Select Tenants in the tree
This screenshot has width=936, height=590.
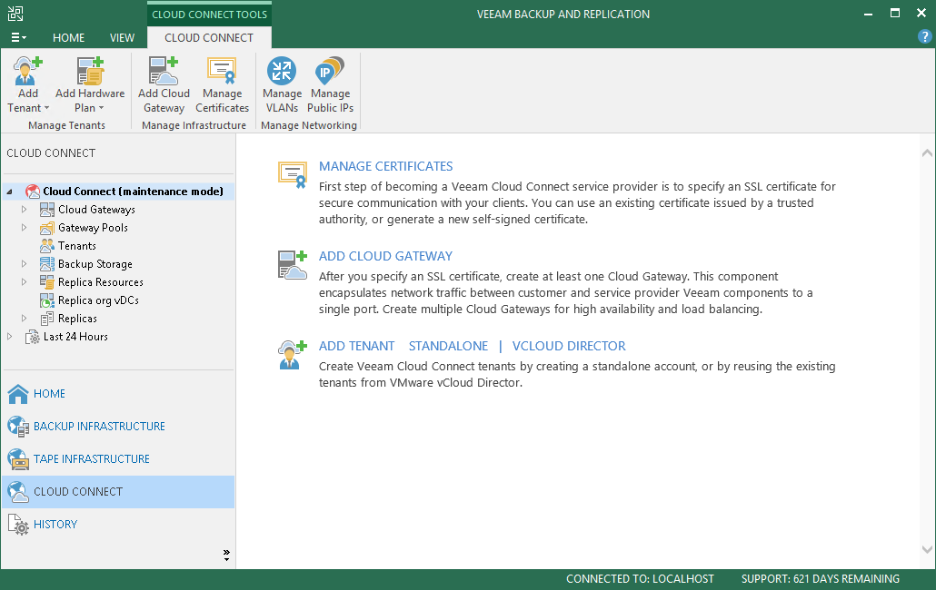click(x=77, y=246)
